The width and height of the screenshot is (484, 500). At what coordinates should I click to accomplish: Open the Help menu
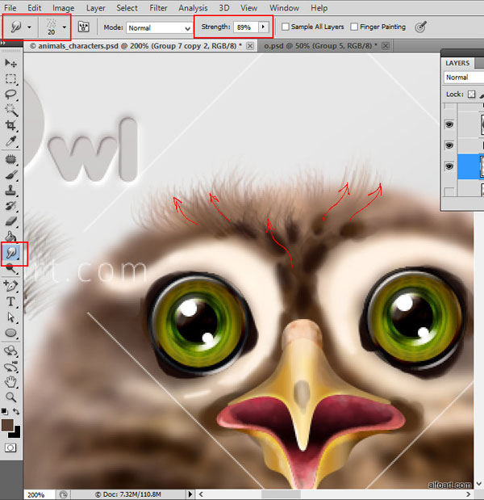tap(319, 8)
